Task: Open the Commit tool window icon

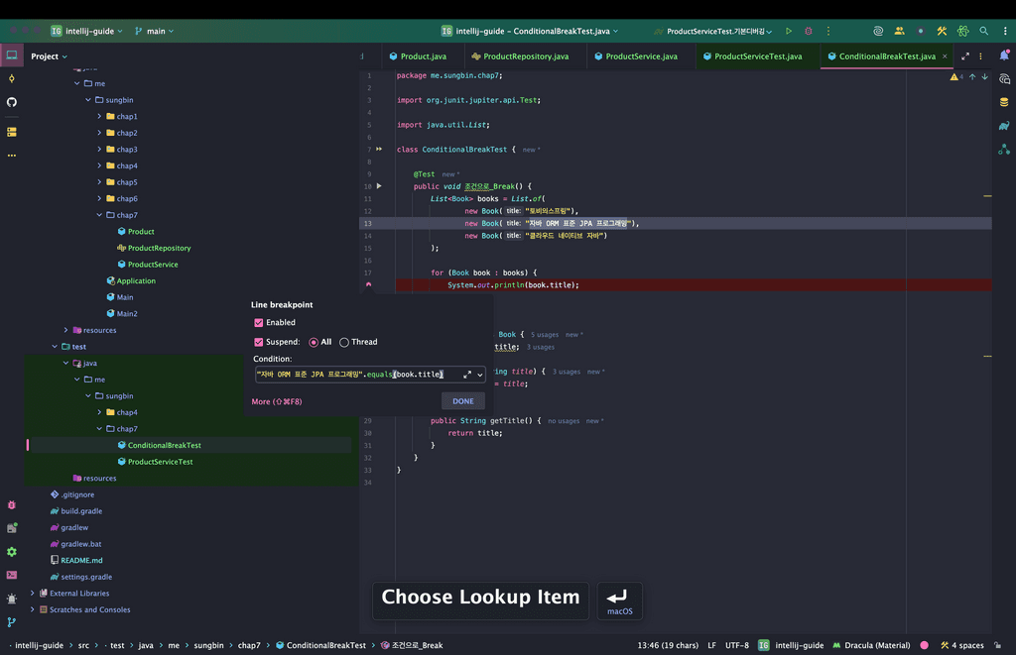Action: pyautogui.click(x=12, y=78)
